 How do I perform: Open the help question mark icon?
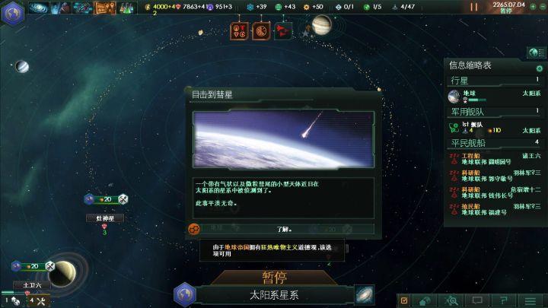click(x=504, y=300)
